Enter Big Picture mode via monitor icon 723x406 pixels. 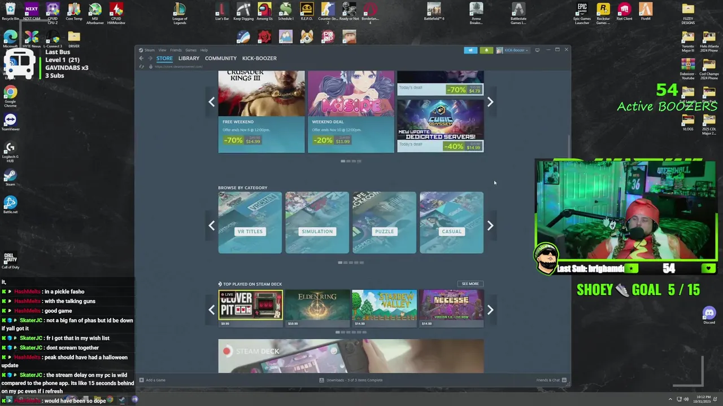pyautogui.click(x=537, y=50)
